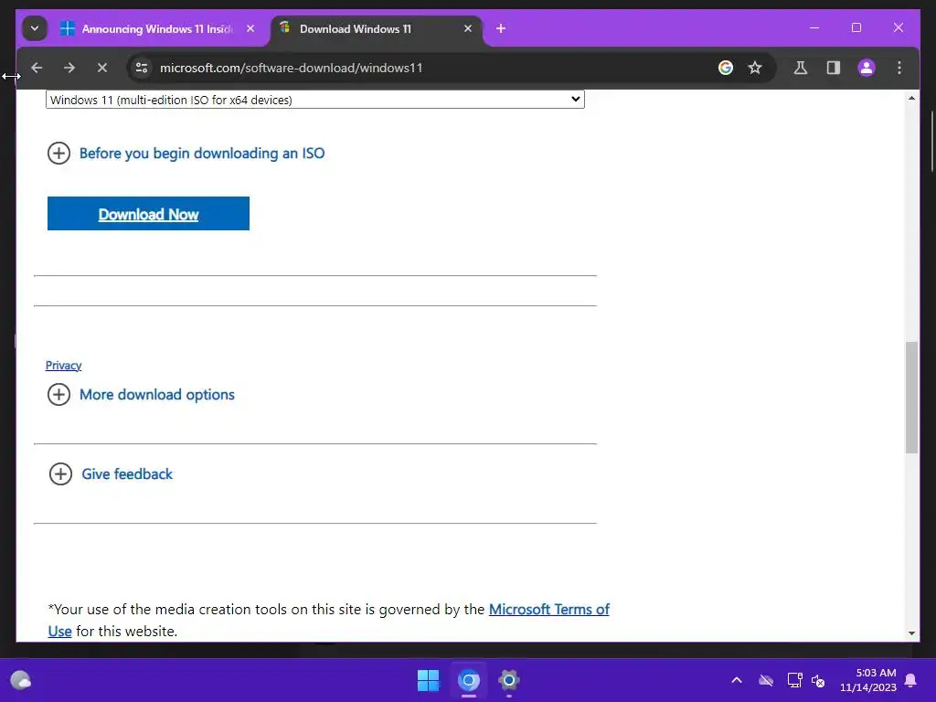936x702 pixels.
Task: Expand the Give feedback section
Action: pyautogui.click(x=111, y=474)
